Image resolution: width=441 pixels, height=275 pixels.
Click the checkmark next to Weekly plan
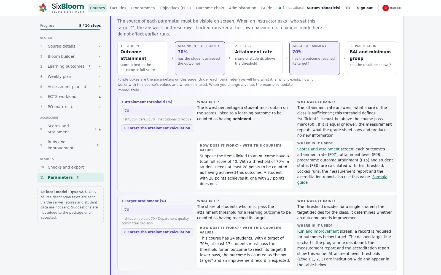[x=100, y=76]
